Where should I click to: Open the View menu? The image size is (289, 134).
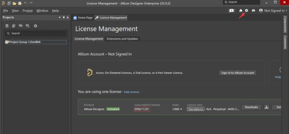(15, 11)
